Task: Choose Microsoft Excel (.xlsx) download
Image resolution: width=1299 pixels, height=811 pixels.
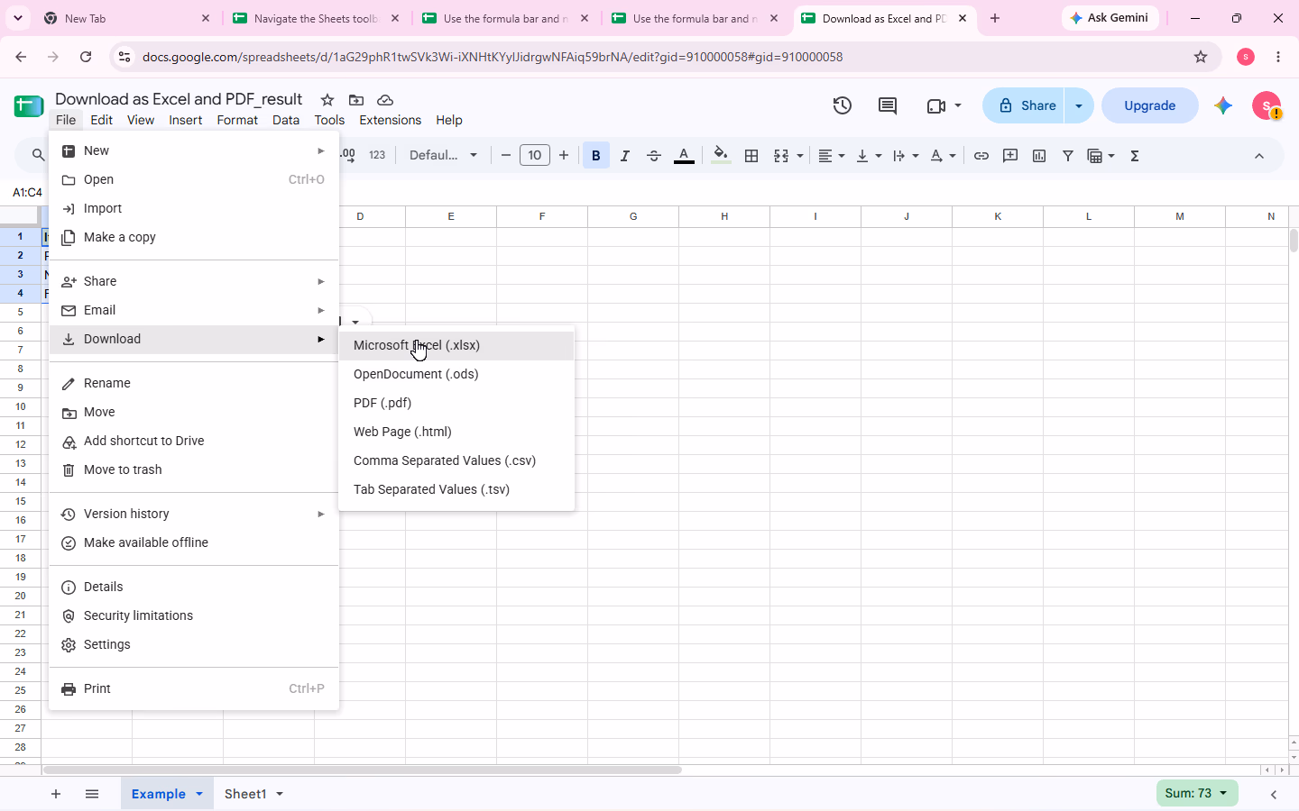Action: click(x=456, y=345)
